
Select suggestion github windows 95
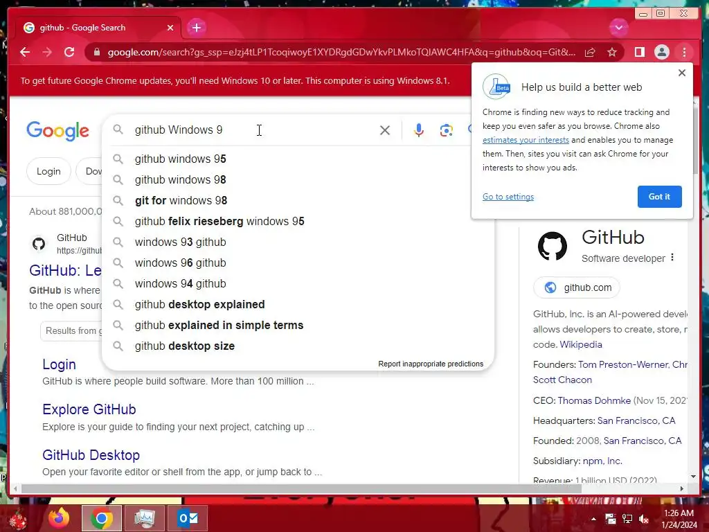click(x=298, y=159)
